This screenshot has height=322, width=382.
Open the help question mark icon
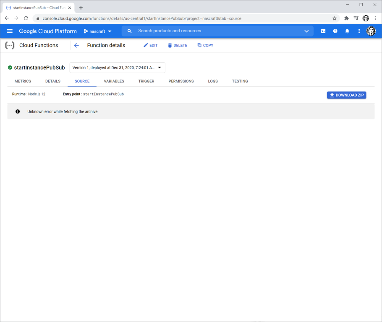click(335, 31)
